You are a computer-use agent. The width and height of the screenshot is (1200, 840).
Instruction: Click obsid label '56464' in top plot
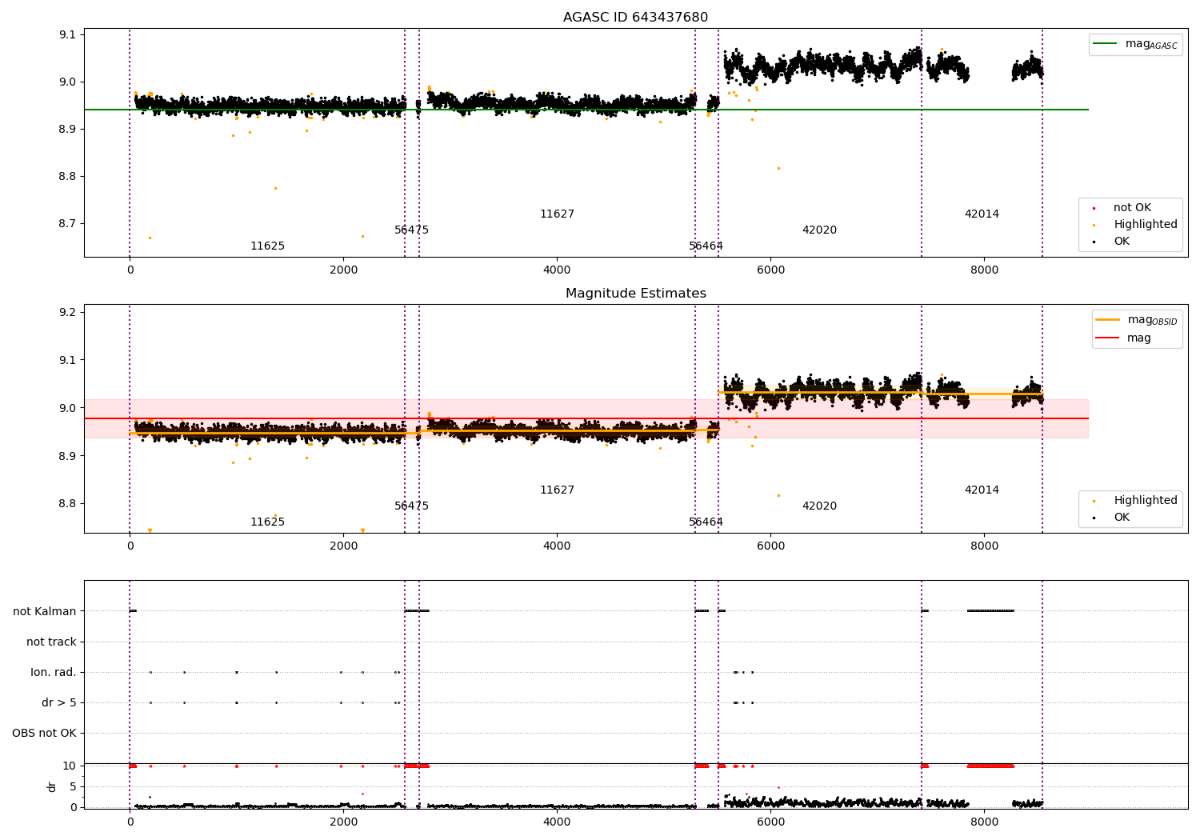click(706, 246)
